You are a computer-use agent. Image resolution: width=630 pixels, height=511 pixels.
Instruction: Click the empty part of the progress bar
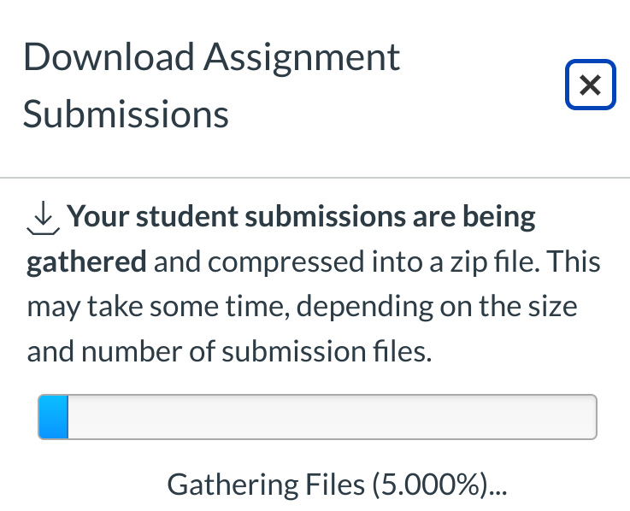(x=332, y=417)
